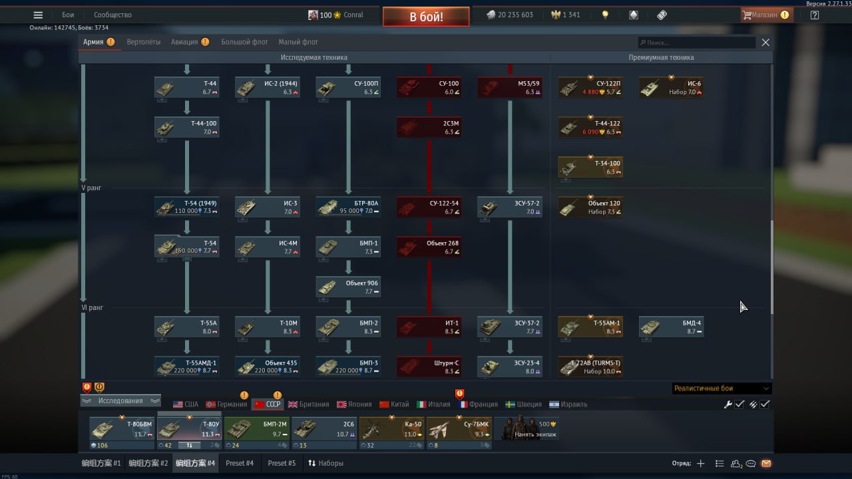852x479 pixels.
Task: Select the Швеция nation tab
Action: click(x=523, y=404)
